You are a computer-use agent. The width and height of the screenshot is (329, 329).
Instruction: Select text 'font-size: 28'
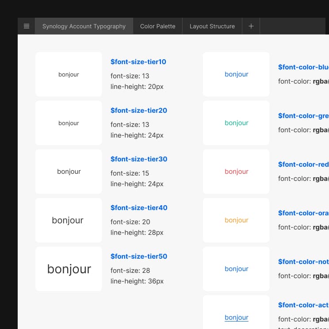pyautogui.click(x=130, y=271)
